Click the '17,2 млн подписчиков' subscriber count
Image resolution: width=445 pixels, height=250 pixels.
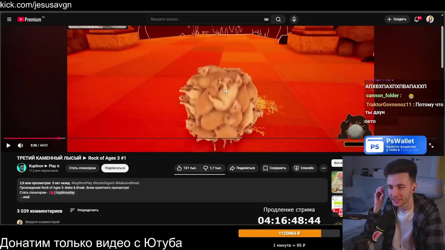[x=43, y=171]
